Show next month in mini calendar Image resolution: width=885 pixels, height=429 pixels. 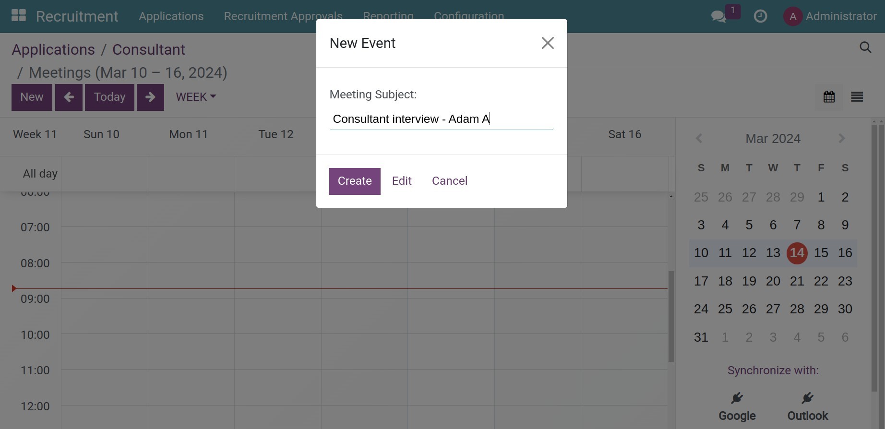pyautogui.click(x=841, y=139)
